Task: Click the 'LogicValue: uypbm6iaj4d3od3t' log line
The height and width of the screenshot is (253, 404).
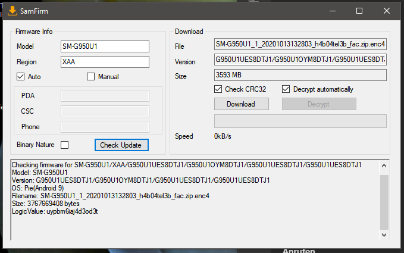Action: coord(55,211)
